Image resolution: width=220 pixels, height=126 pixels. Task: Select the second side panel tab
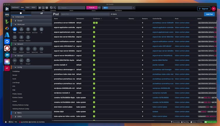41,13
